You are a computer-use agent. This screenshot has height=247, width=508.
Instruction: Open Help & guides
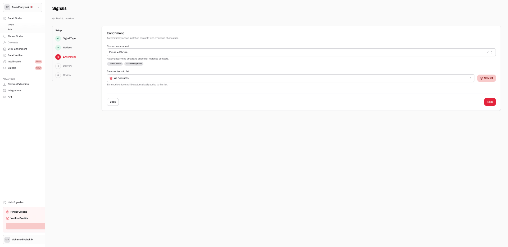tap(16, 202)
